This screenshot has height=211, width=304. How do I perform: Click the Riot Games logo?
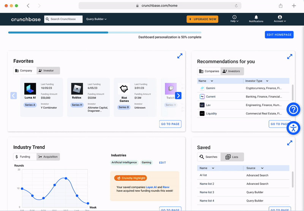124,89
